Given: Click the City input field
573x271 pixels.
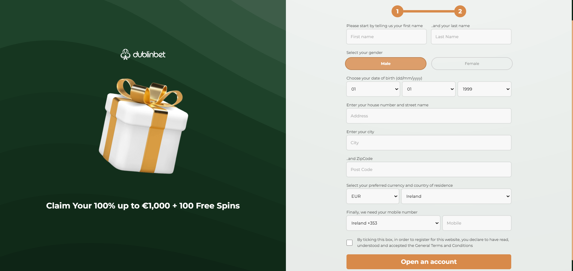Looking at the screenshot, I should pos(429,143).
